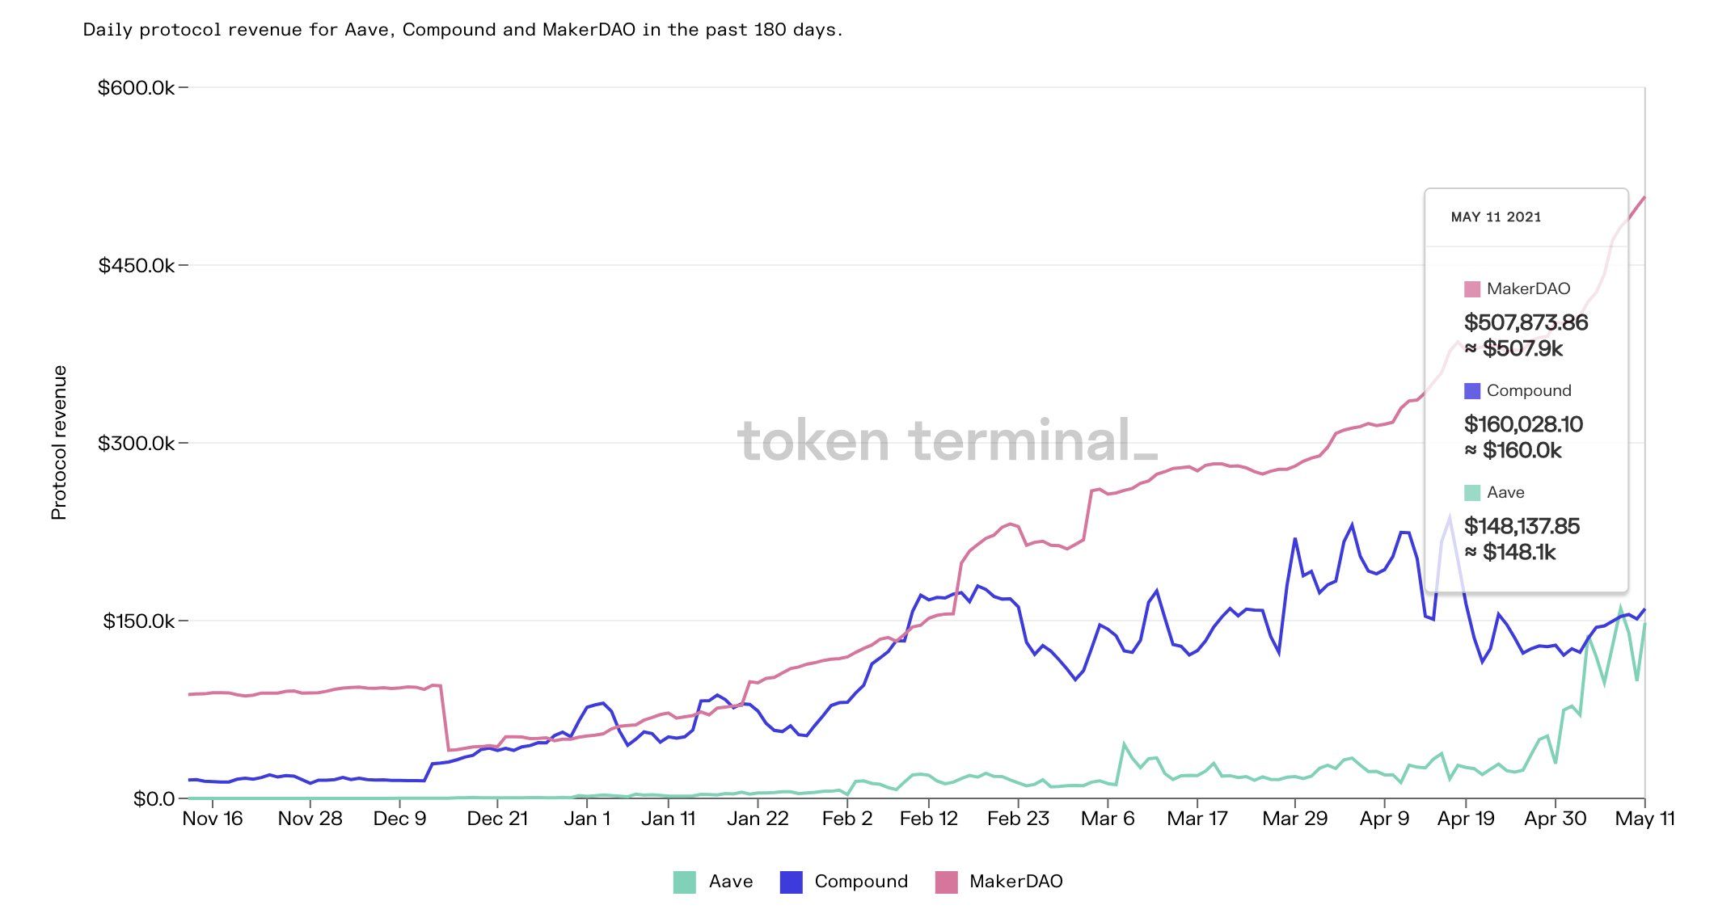Click the Aave green square in tooltip
Screen dimensions: 1735x918
click(1472, 493)
